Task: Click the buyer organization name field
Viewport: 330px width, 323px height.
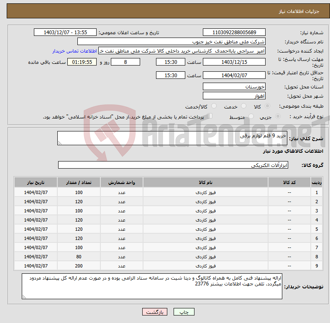Action: click(x=171, y=42)
